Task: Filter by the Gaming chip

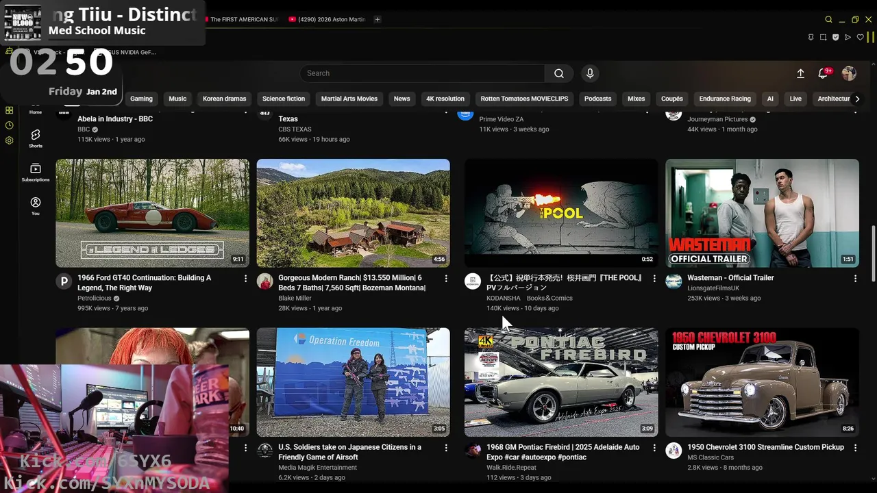Action: coord(141,99)
